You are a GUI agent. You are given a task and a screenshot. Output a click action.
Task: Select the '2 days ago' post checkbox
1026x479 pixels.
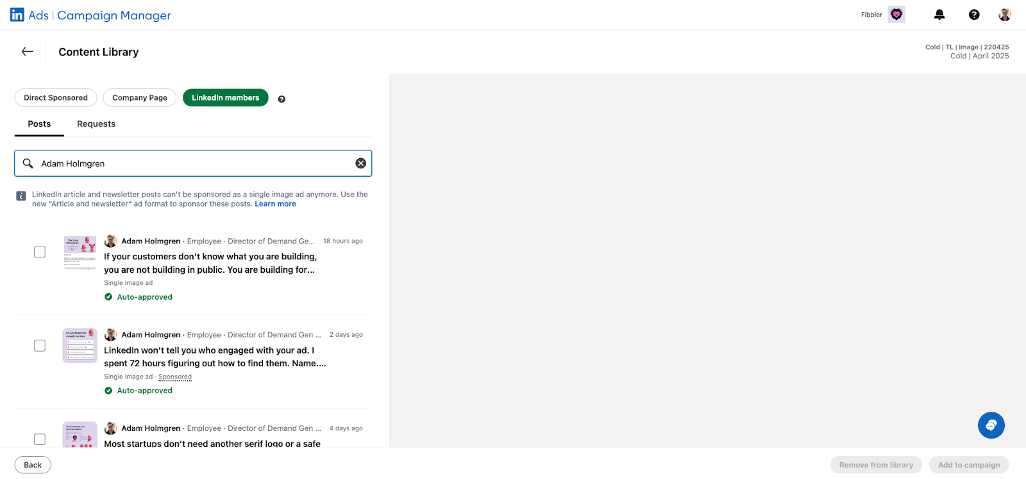[x=40, y=346]
